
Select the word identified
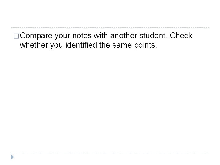81,45
